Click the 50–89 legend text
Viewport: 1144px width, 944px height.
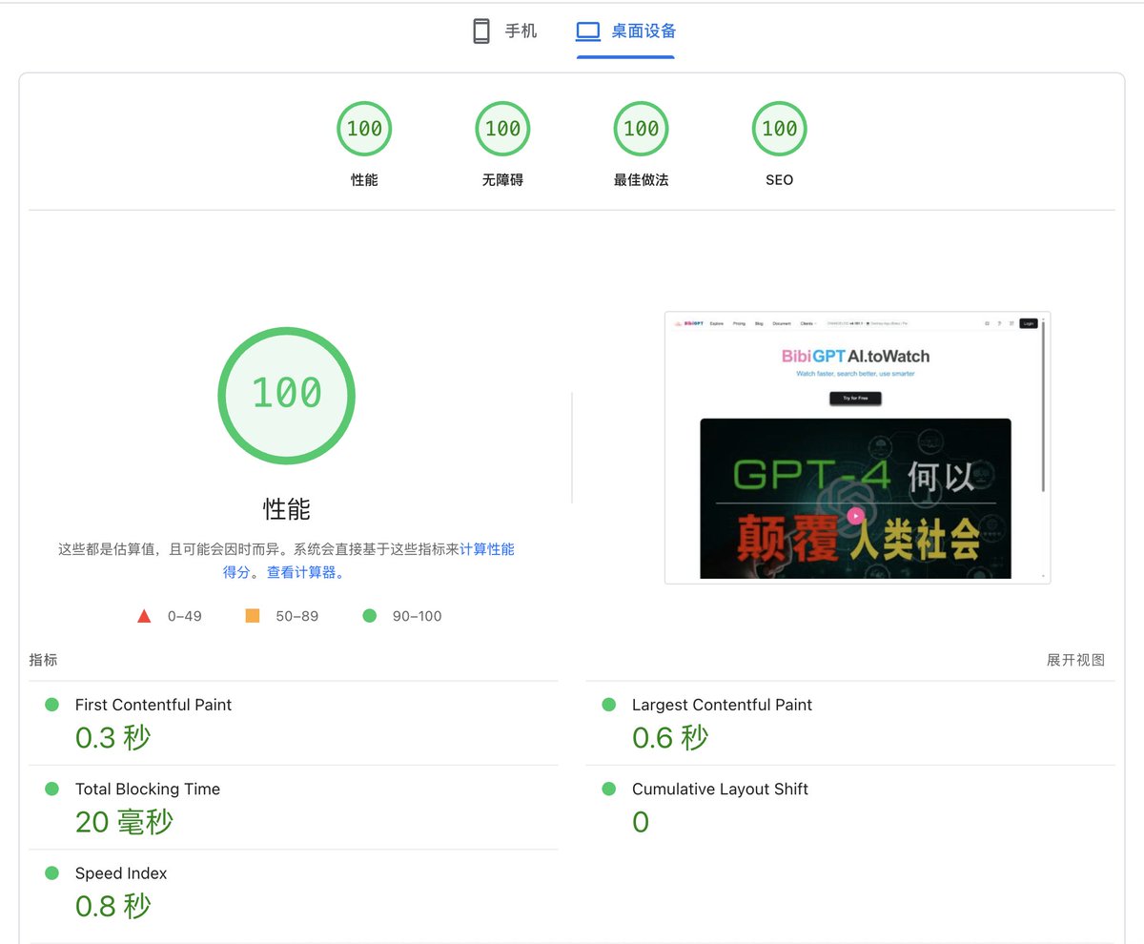pos(297,616)
